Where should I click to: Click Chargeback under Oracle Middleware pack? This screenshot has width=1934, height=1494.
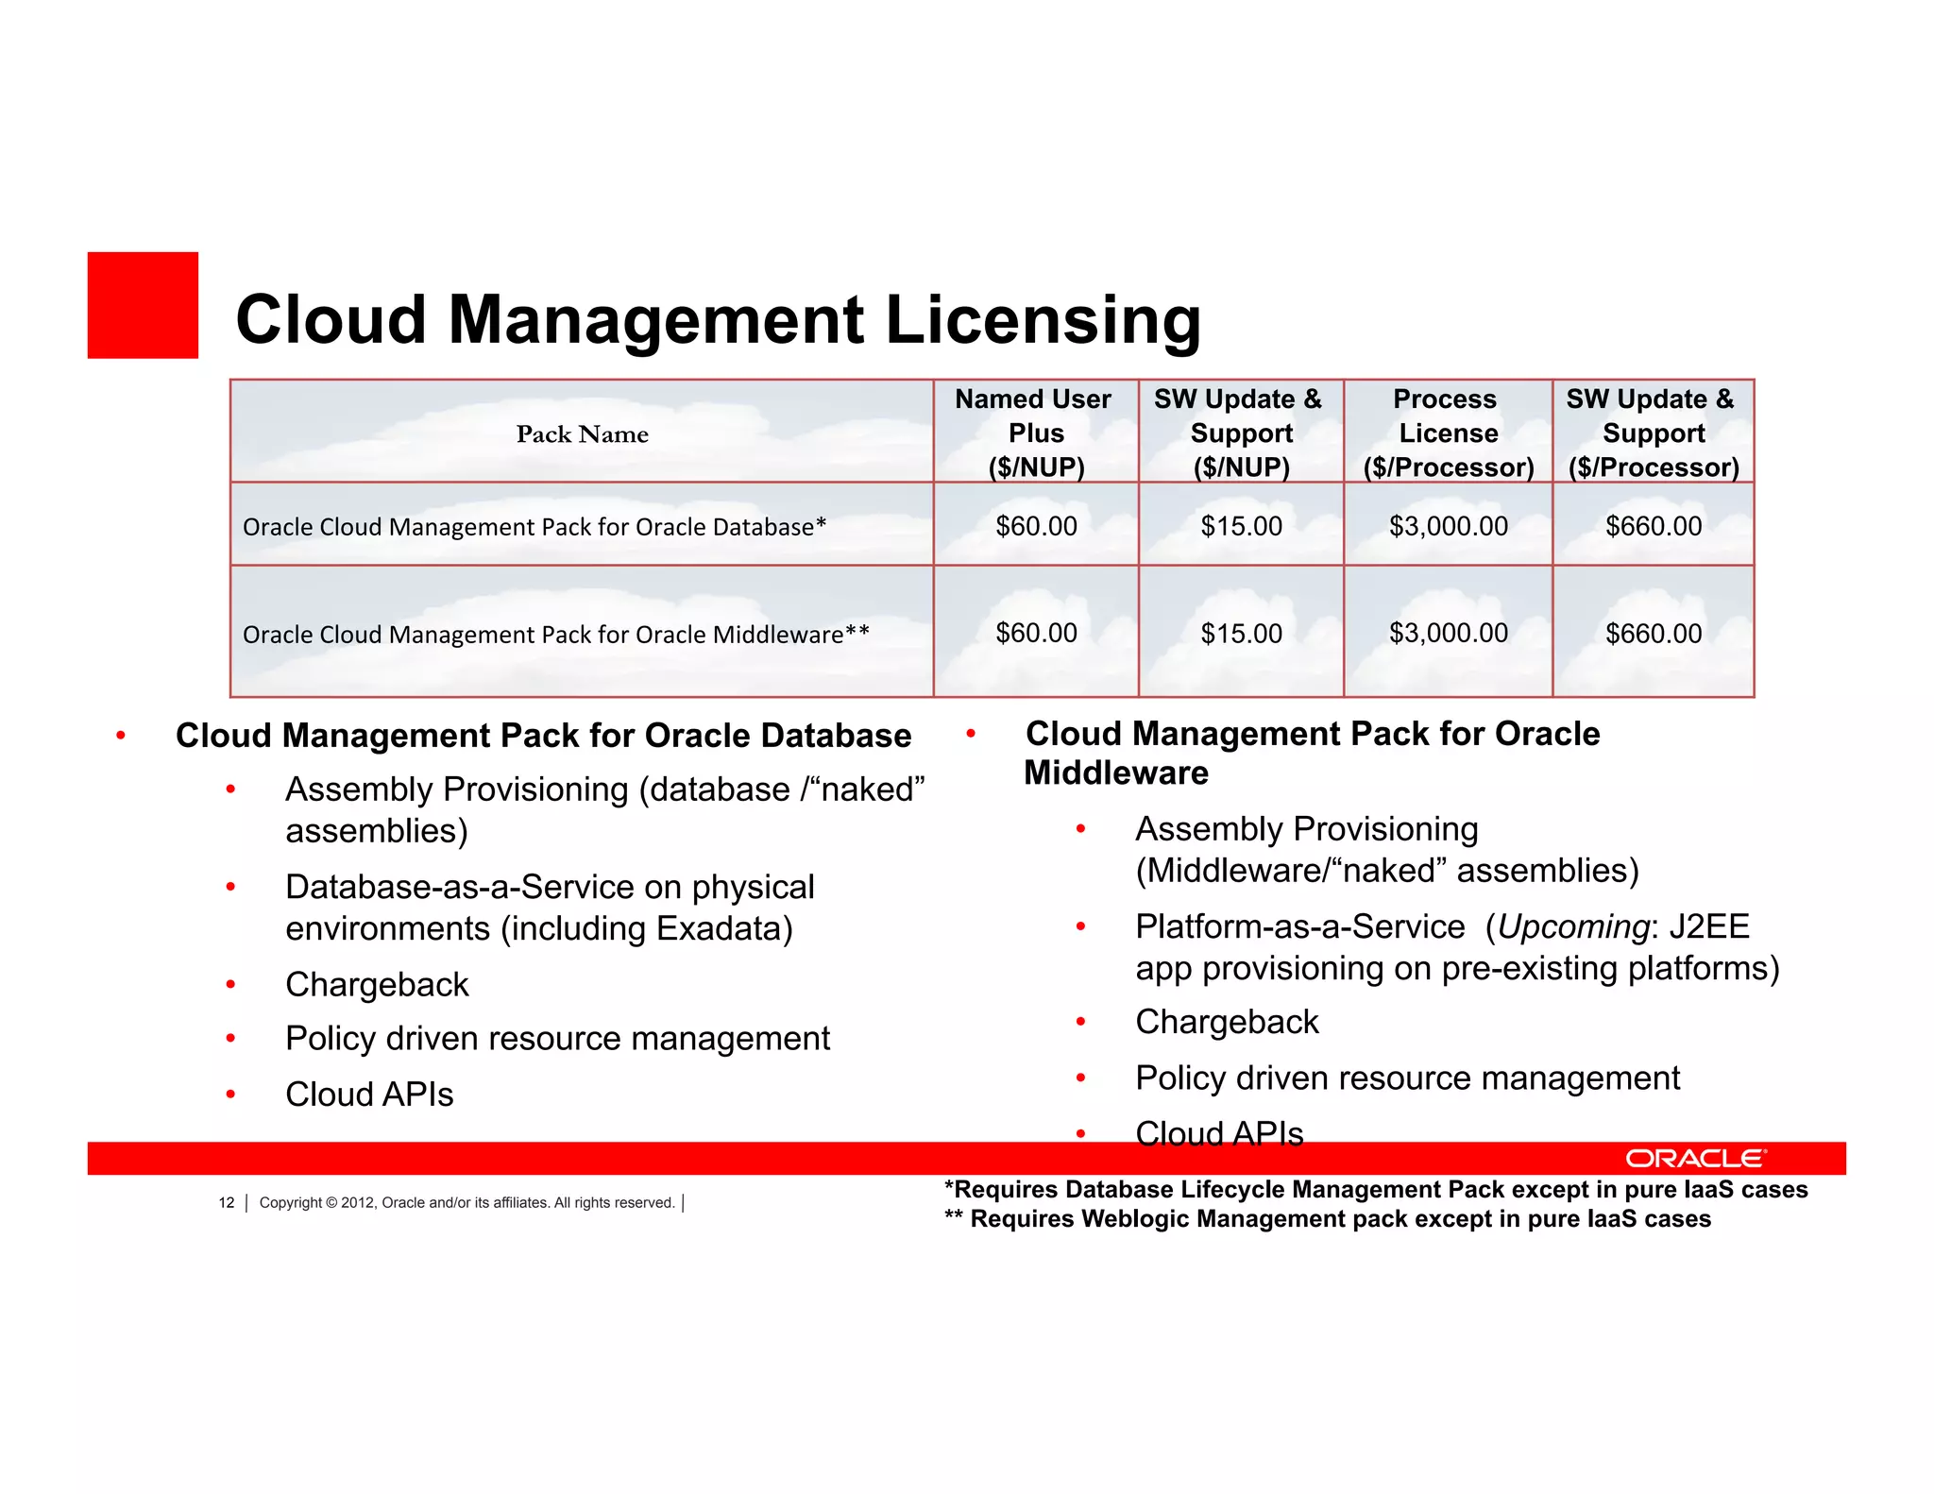tap(1227, 1022)
